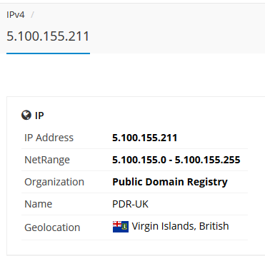Click the Virgin Islands, British geolocation text
Viewport: 265px width, 261px height.
(x=180, y=226)
